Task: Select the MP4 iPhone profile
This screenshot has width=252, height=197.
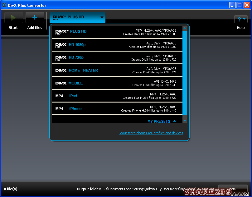Action: pyautogui.click(x=117, y=108)
